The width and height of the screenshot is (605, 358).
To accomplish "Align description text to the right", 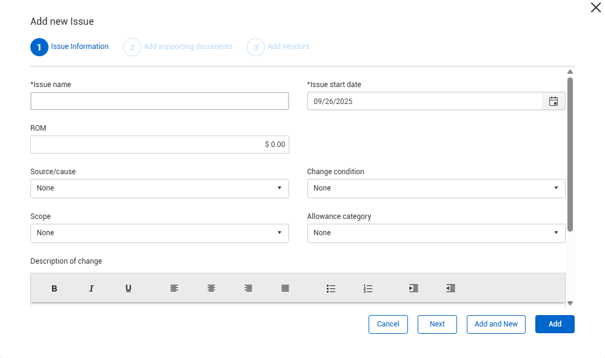I will [x=248, y=288].
